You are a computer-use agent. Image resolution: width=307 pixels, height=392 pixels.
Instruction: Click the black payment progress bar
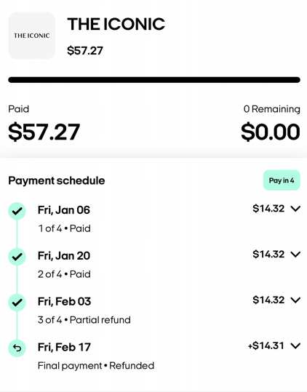154,80
